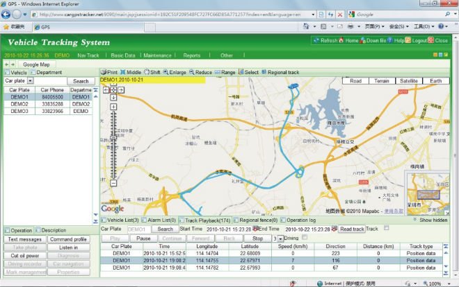
Task: Open the Car plate search type dropdown
Action: click(30, 81)
